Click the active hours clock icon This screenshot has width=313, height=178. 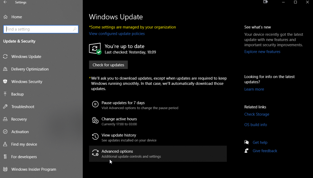point(95,120)
